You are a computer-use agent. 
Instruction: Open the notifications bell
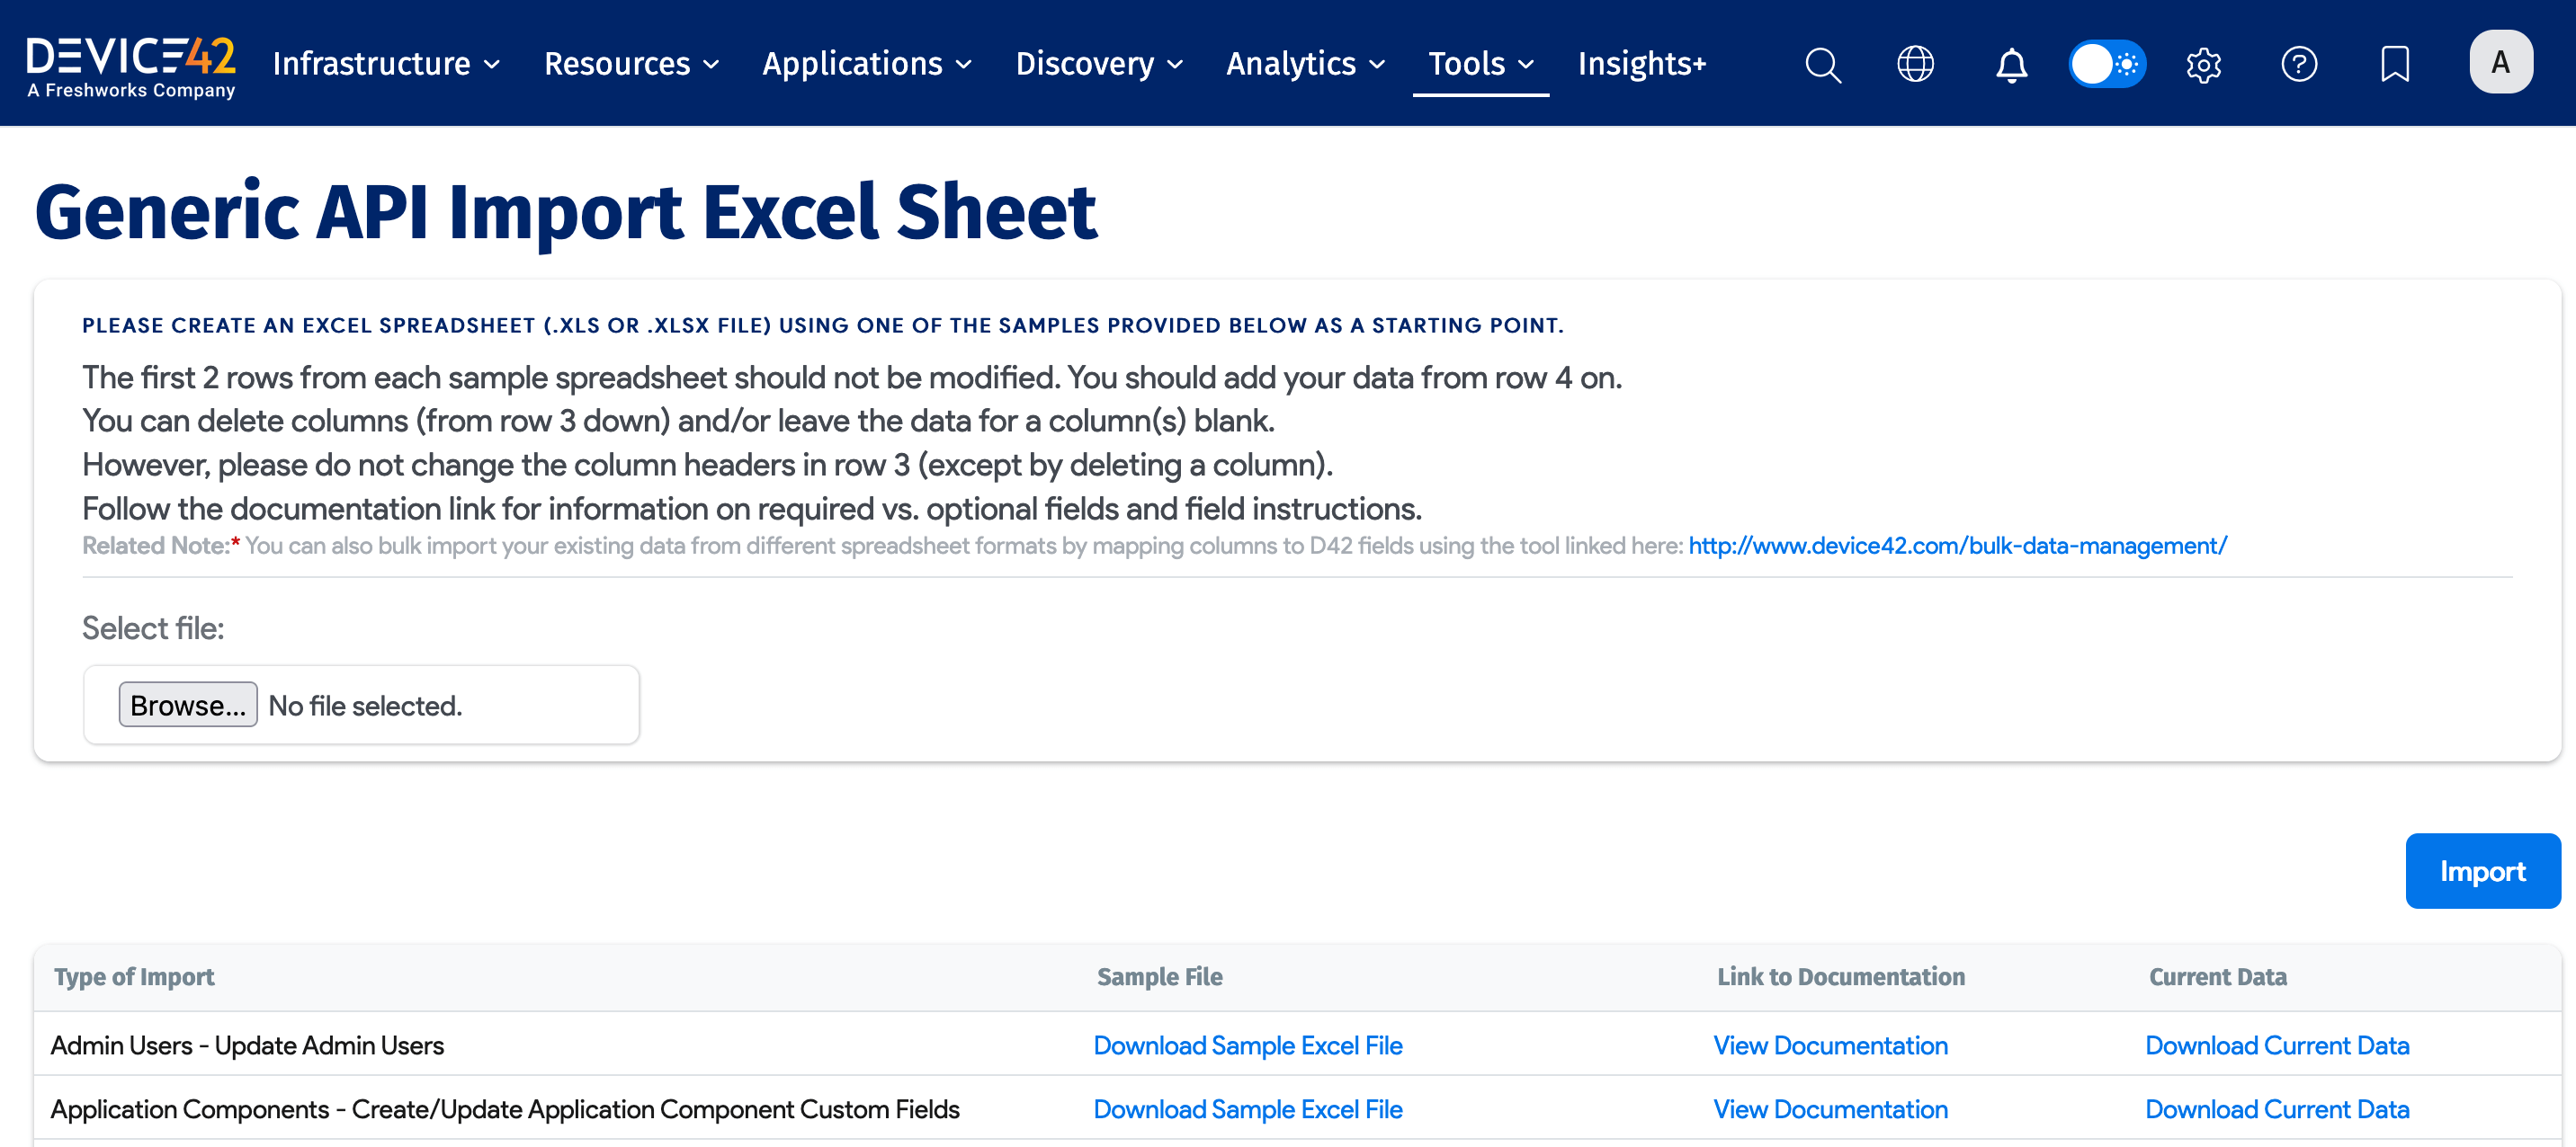[2011, 64]
